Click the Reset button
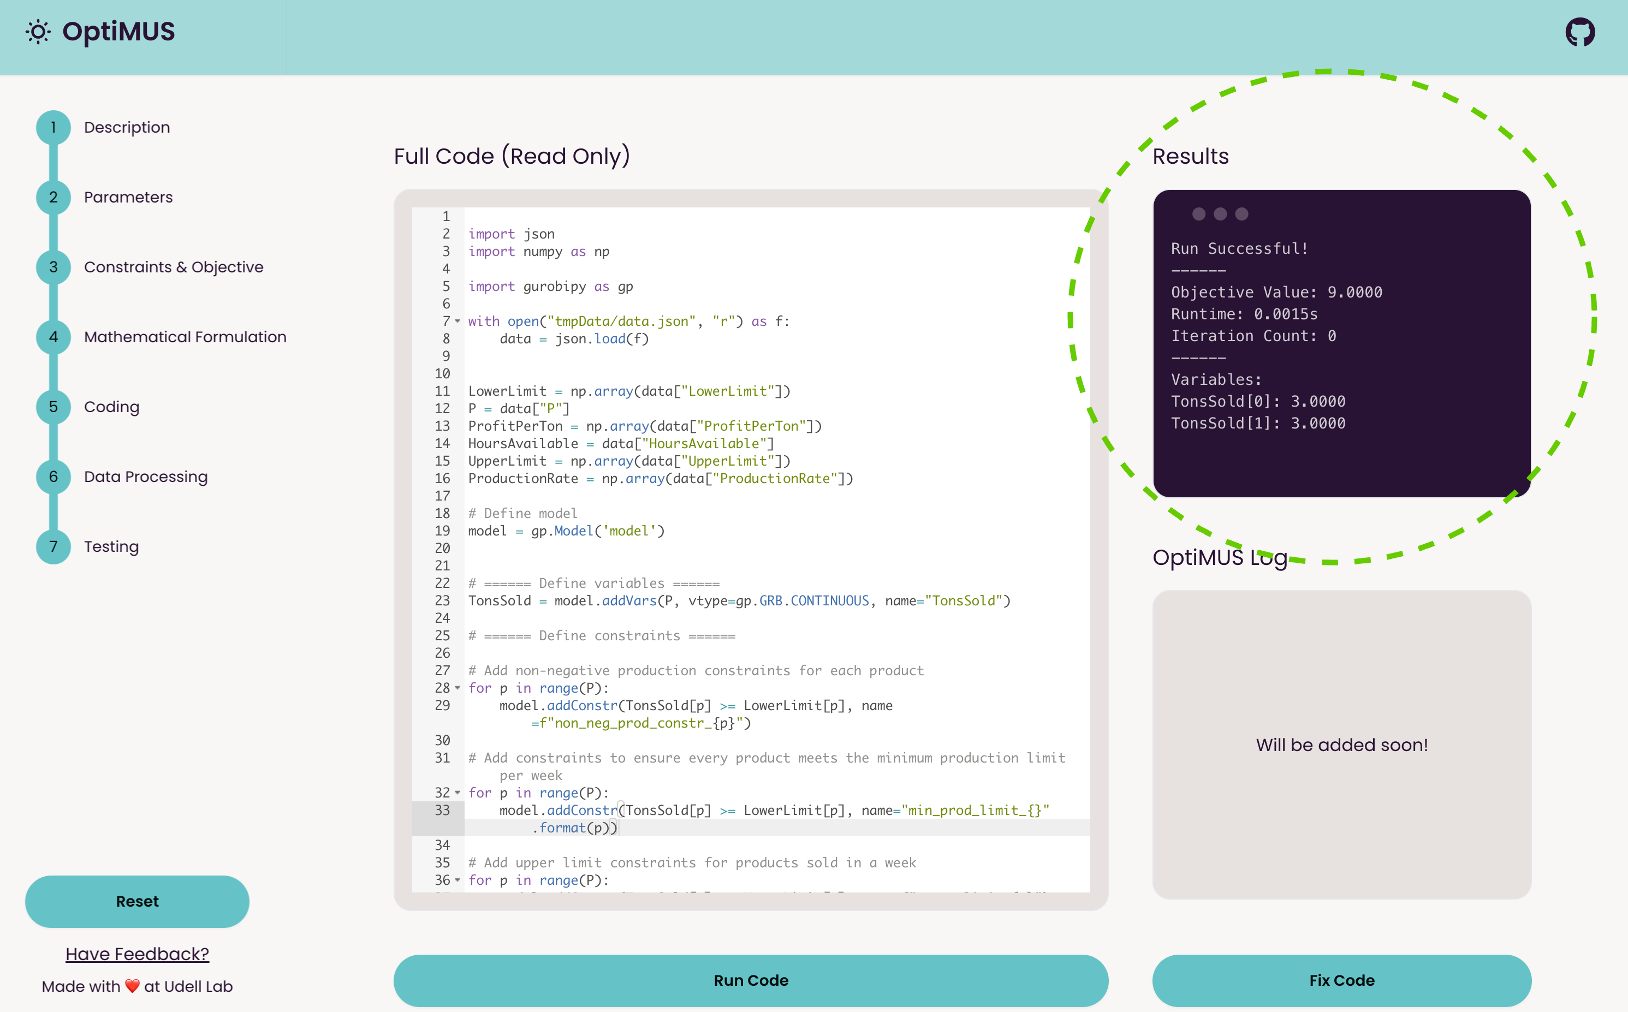This screenshot has height=1012, width=1628. pos(137,901)
